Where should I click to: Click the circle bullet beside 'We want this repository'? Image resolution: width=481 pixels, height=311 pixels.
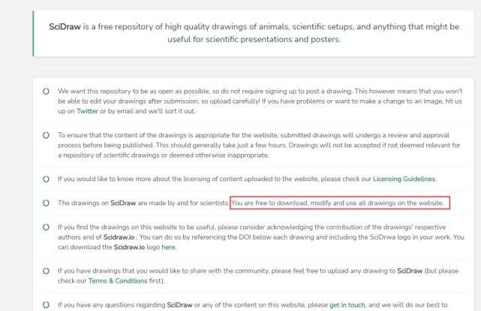click(46, 92)
